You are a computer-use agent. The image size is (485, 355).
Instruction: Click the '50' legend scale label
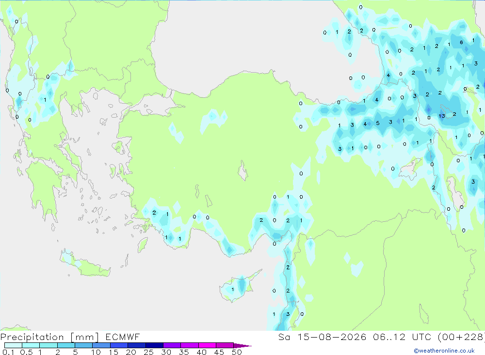pyautogui.click(x=237, y=352)
